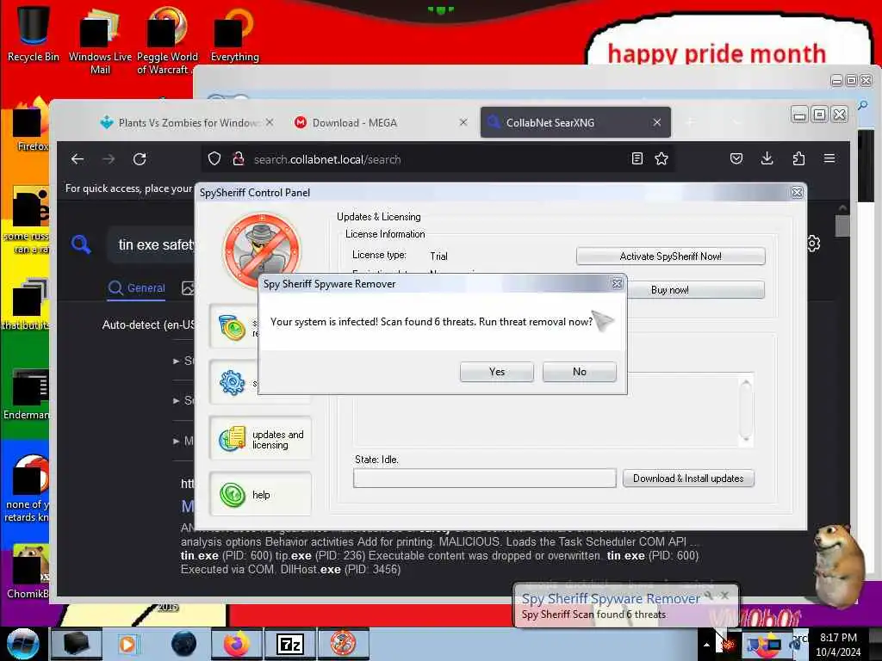Open Windows Live Mail desktop icon
This screenshot has height=661, width=882.
click(100, 40)
